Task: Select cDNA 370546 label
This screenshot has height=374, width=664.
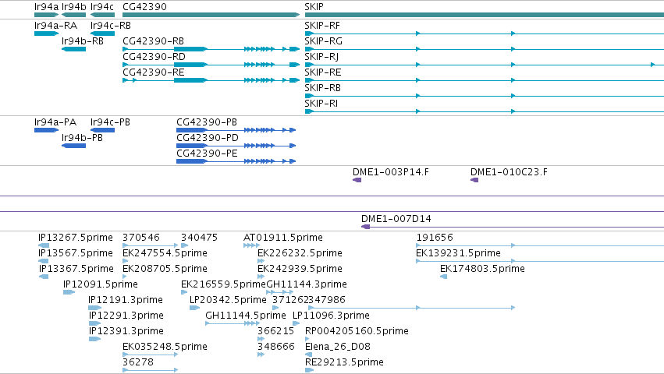Action: point(141,238)
